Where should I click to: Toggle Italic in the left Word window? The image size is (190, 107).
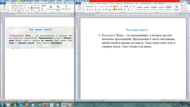pyautogui.click(x=15, y=8)
